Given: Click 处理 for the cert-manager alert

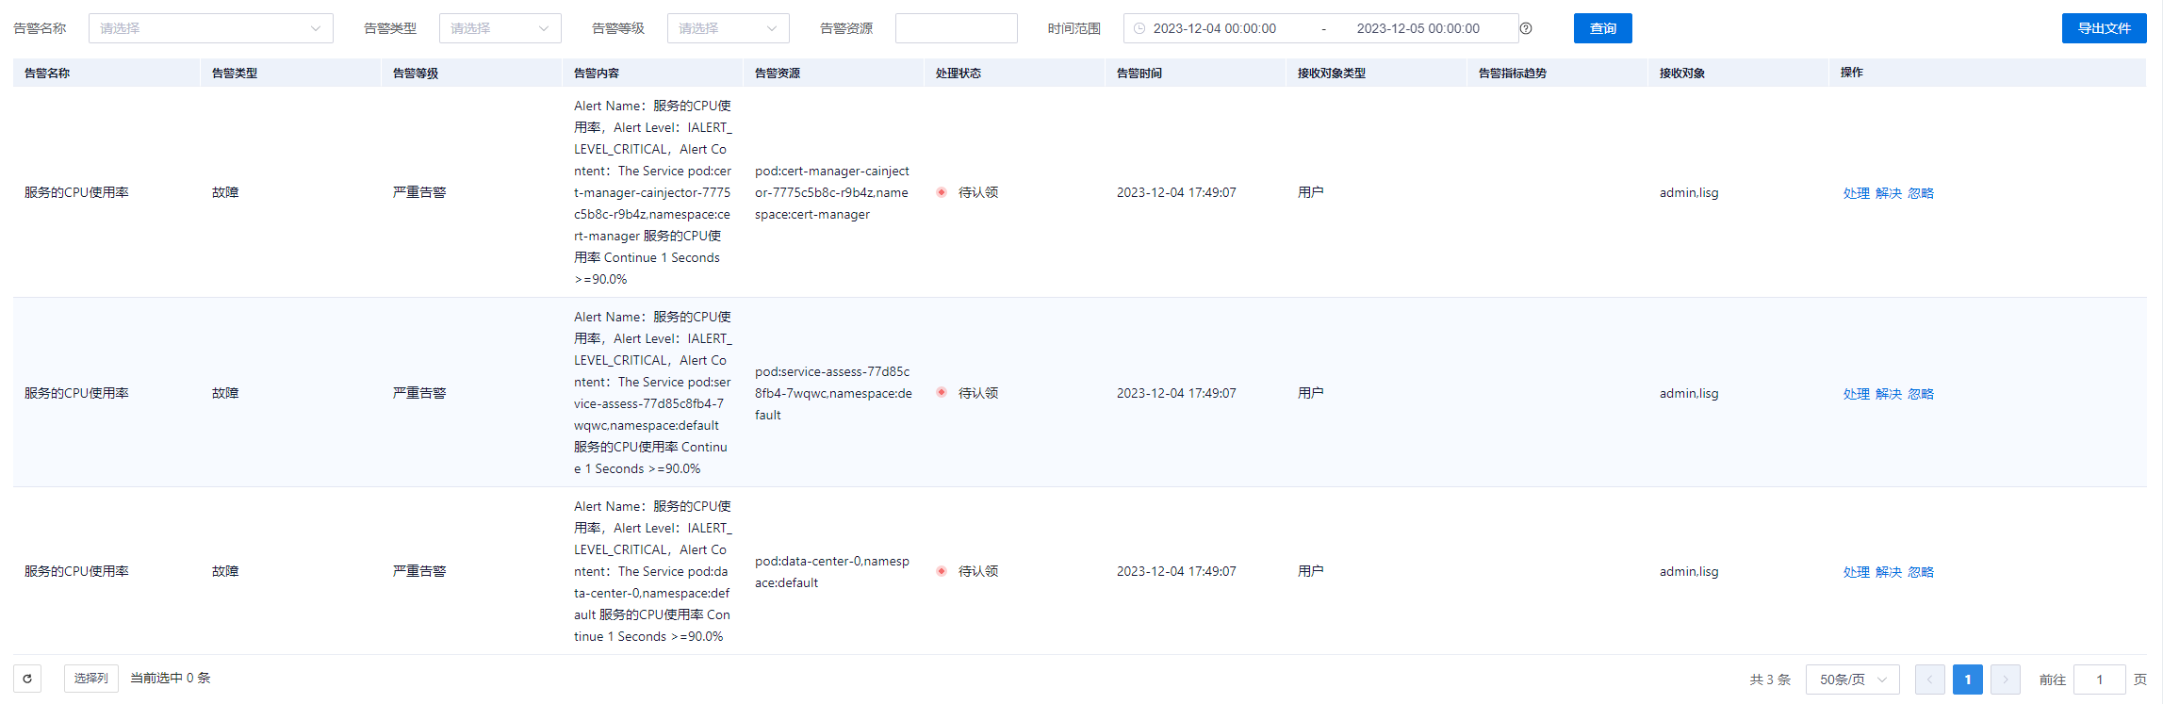Looking at the screenshot, I should click(1856, 193).
